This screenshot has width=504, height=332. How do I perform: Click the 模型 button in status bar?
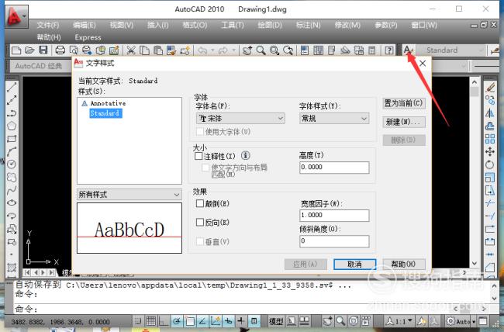click(x=276, y=320)
